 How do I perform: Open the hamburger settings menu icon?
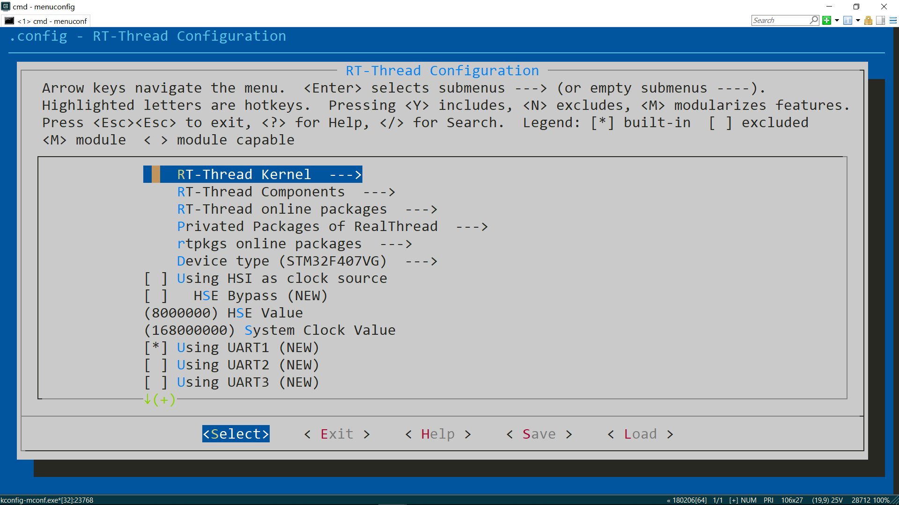tap(893, 20)
